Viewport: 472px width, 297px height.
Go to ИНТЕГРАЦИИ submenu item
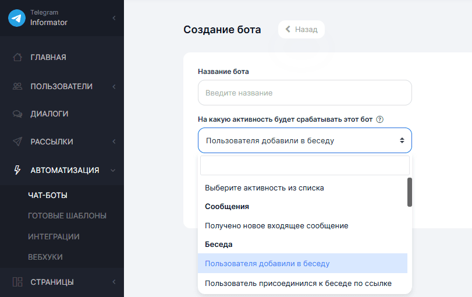click(54, 236)
